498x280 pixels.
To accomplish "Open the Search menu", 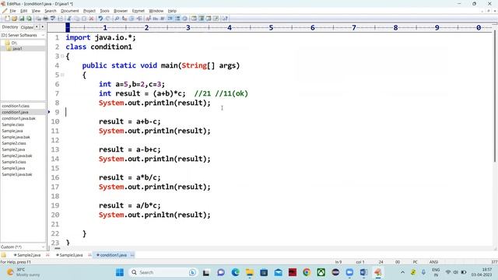I will (x=50, y=11).
